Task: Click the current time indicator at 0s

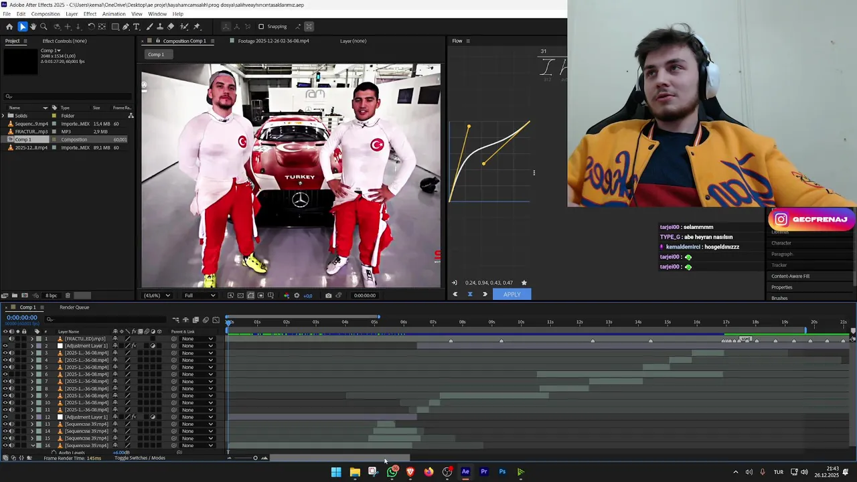Action: point(229,323)
